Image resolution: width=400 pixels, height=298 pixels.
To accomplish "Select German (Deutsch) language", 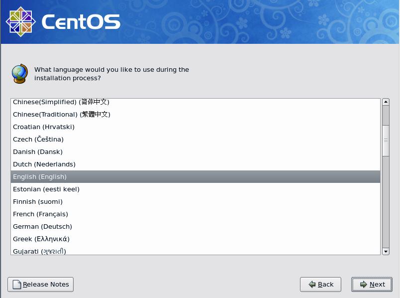I will pyautogui.click(x=100, y=226).
